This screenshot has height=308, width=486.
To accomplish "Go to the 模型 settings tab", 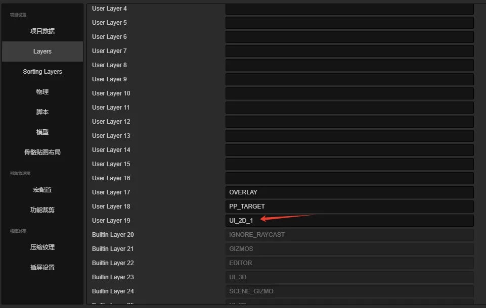I will click(42, 132).
